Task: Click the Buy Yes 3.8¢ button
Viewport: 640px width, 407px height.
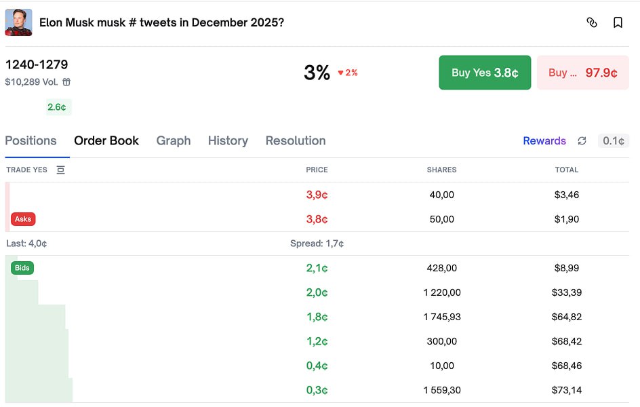Action: (x=485, y=73)
